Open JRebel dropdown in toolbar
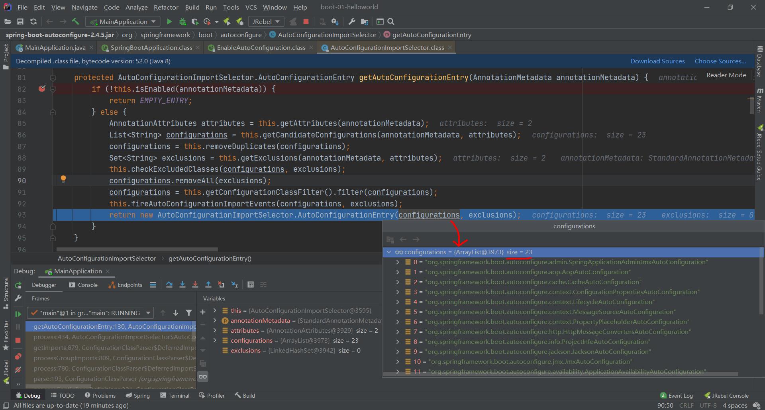 pos(266,22)
